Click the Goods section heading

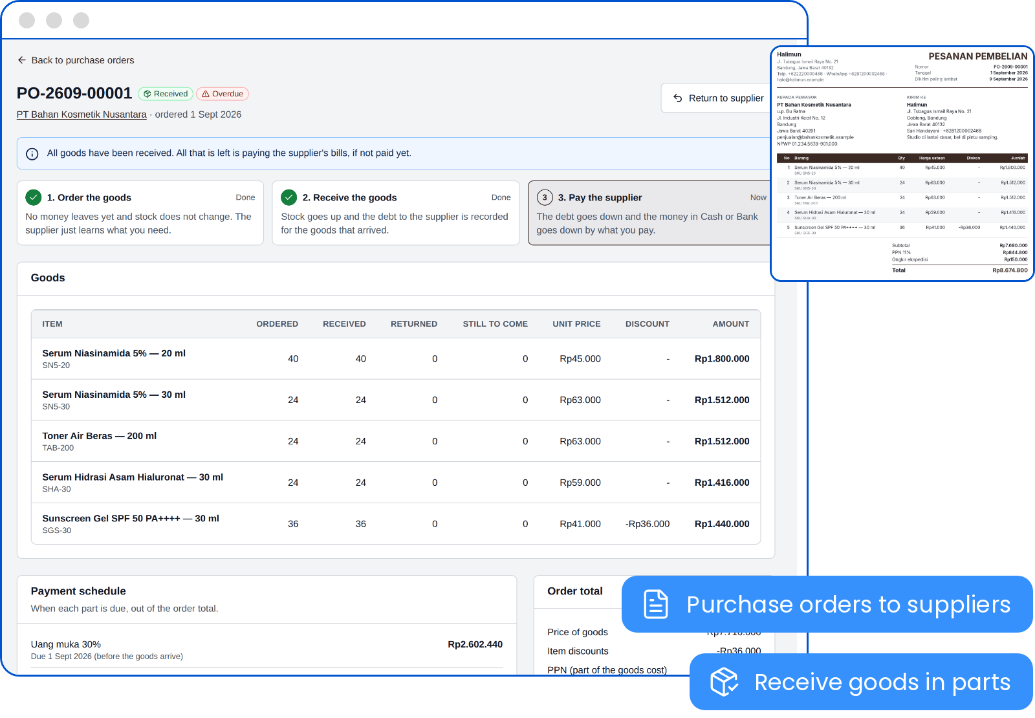point(48,278)
